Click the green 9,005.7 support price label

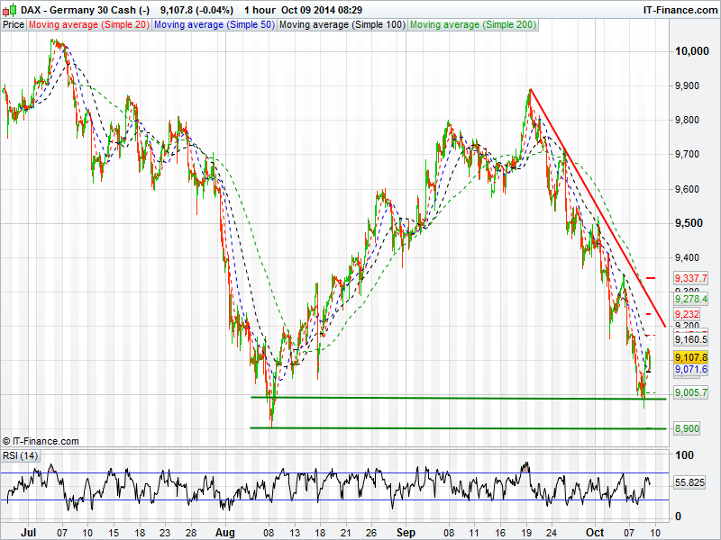(x=691, y=393)
